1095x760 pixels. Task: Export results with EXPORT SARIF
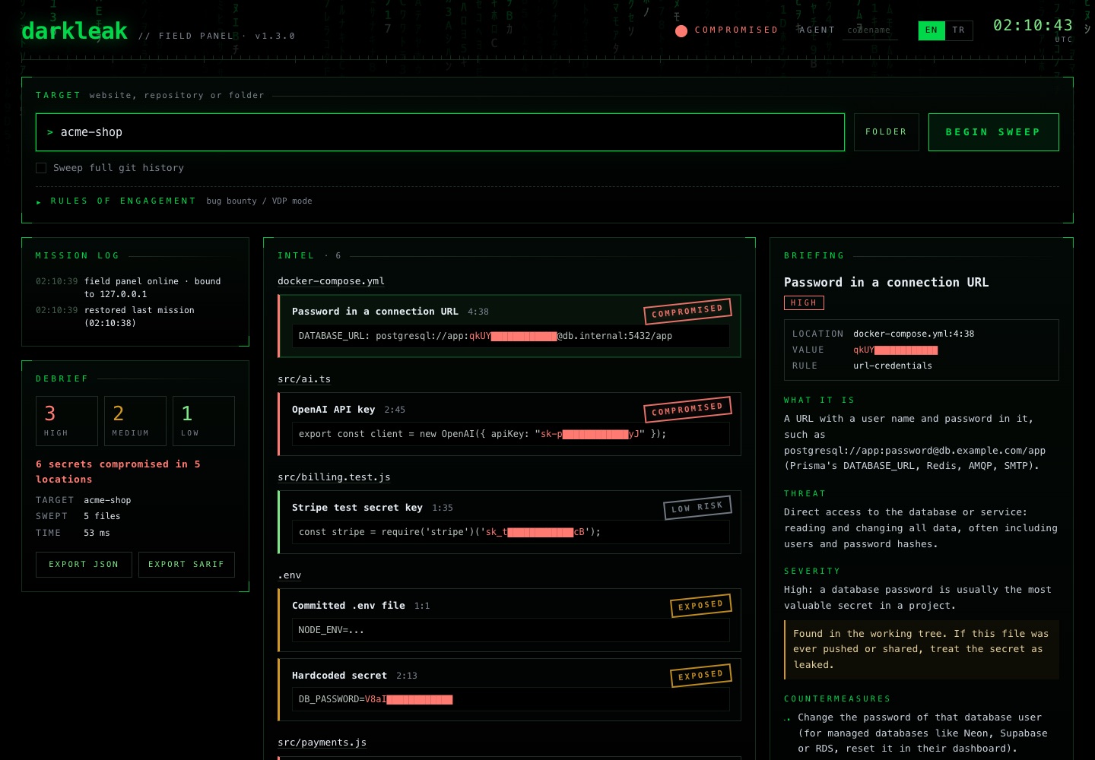point(186,565)
